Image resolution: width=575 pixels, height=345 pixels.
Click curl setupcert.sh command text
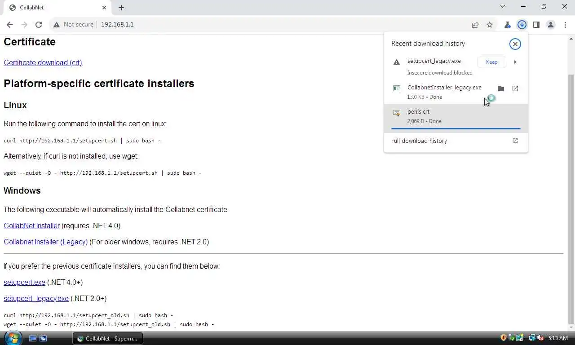pyautogui.click(x=82, y=141)
